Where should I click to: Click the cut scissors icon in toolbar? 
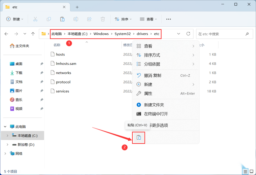tap(35, 19)
